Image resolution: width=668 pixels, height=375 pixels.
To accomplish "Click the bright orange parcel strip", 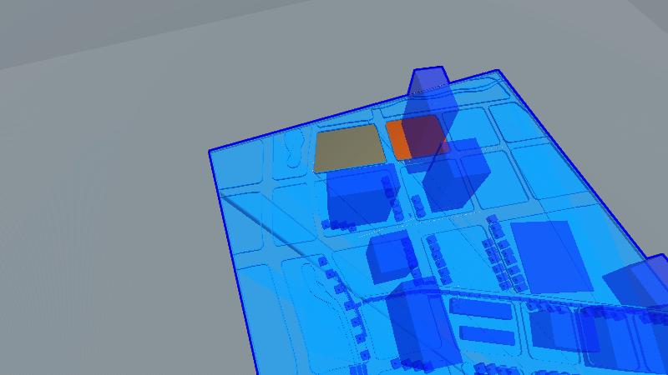I will (400, 139).
